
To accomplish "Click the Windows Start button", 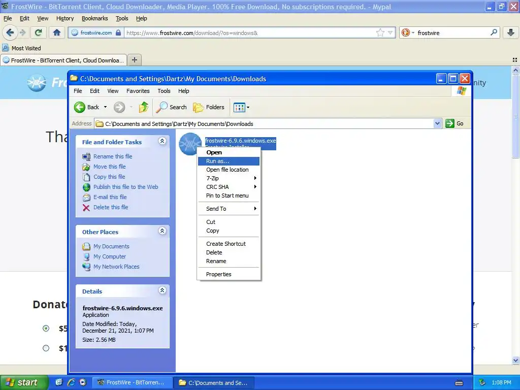I will coord(24,382).
